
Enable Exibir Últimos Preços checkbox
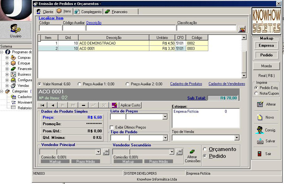(x=112, y=127)
